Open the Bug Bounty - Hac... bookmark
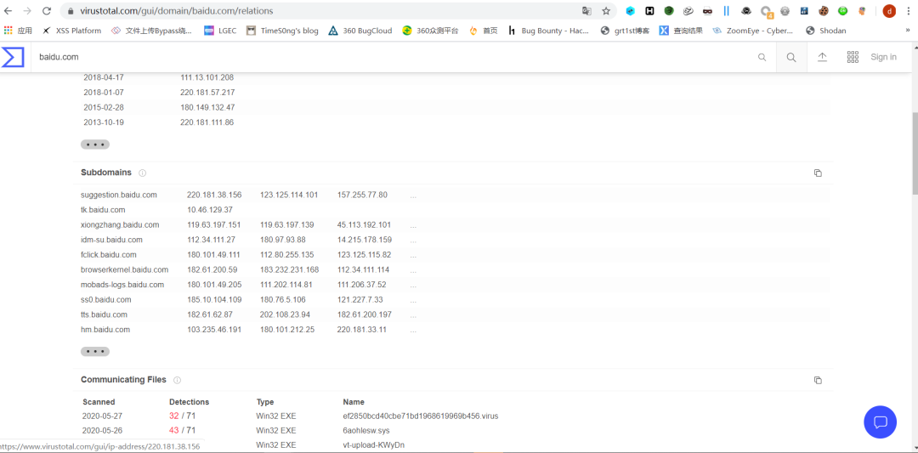This screenshot has height=453, width=918. 548,31
